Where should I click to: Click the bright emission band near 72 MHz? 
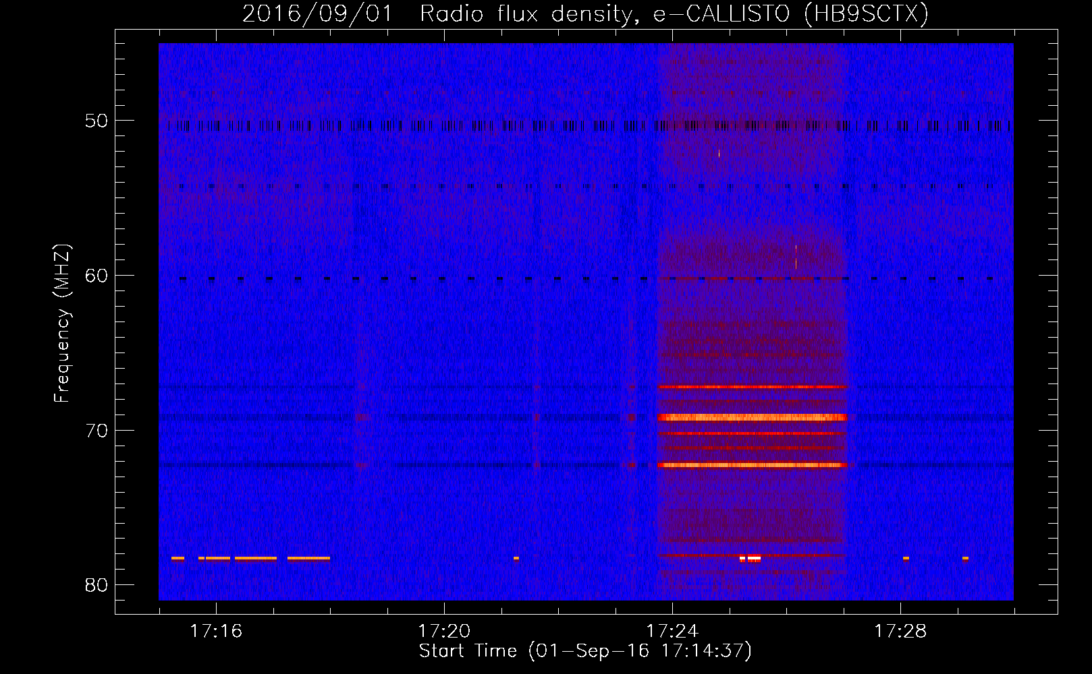click(x=752, y=465)
